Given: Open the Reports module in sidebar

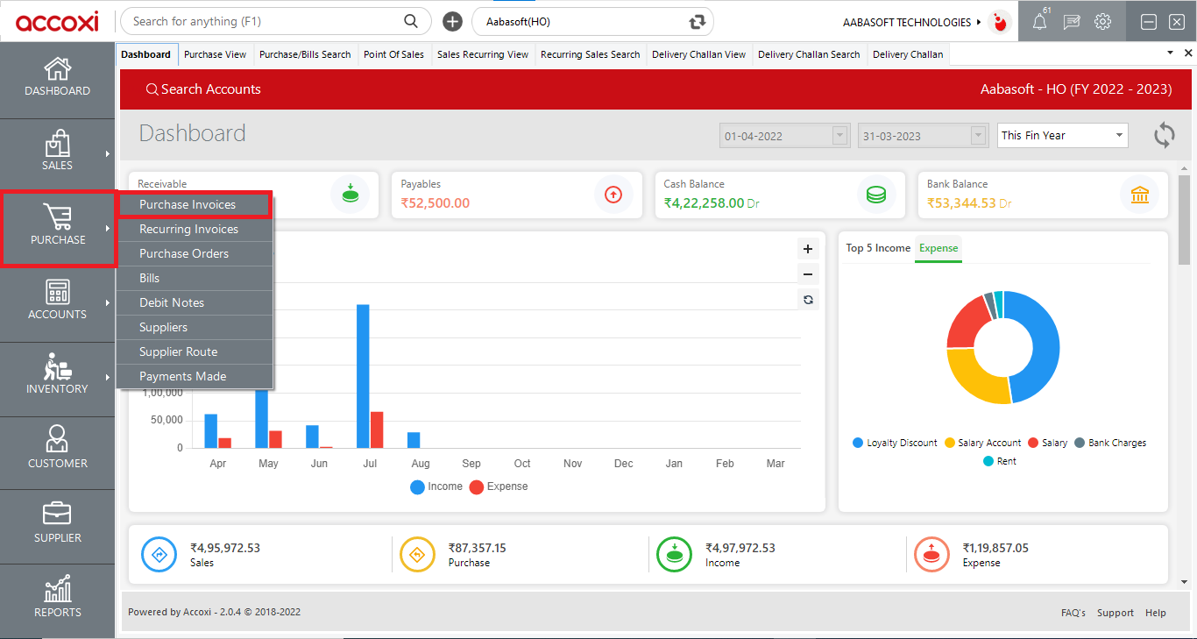Looking at the screenshot, I should pyautogui.click(x=57, y=597).
